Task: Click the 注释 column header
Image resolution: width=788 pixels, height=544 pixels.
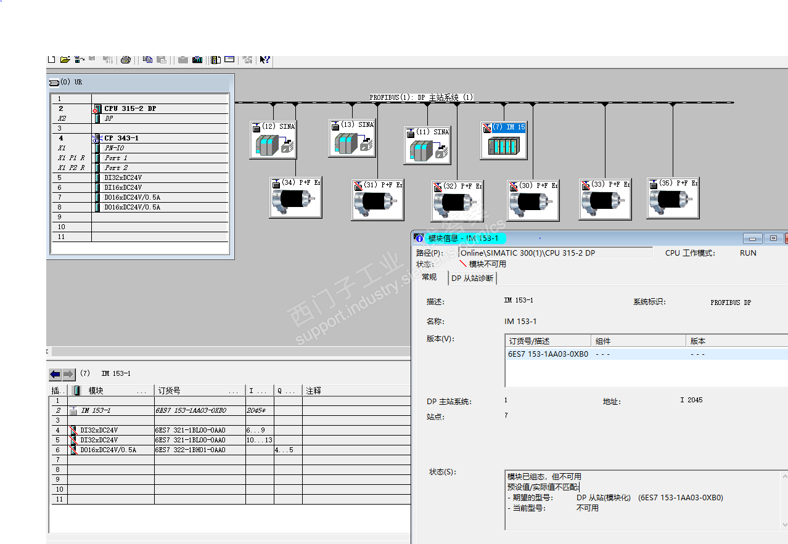Action: point(356,391)
